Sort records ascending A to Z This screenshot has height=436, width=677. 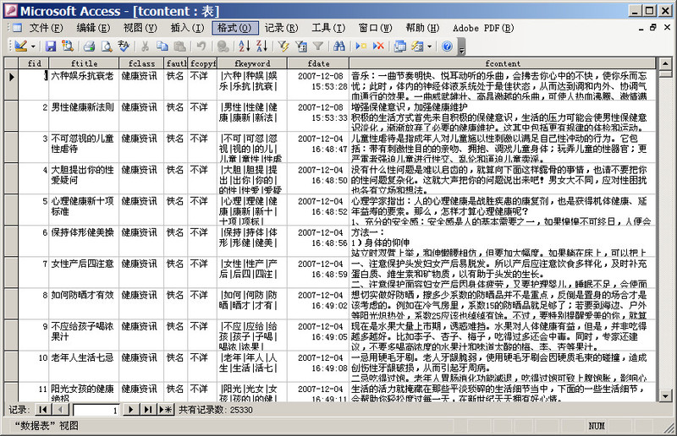click(x=245, y=46)
